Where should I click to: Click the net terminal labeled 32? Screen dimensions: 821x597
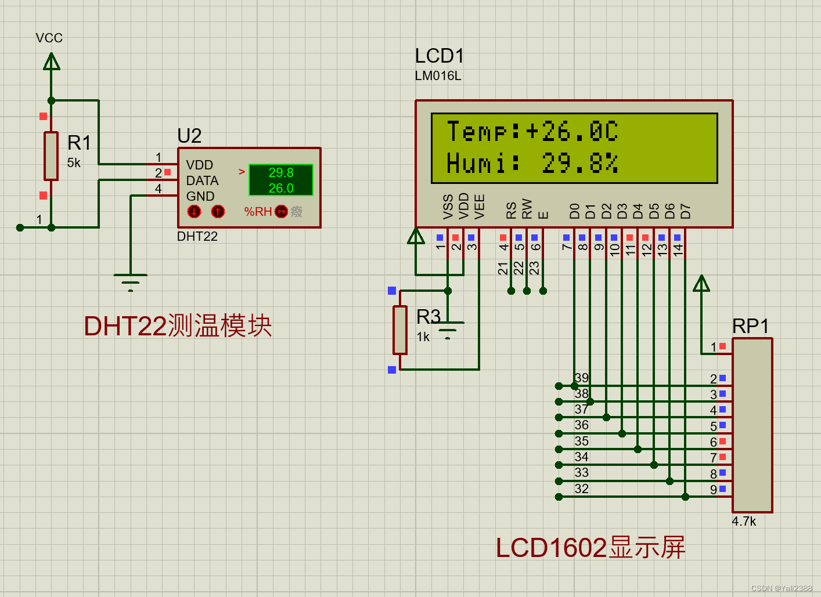click(x=559, y=497)
